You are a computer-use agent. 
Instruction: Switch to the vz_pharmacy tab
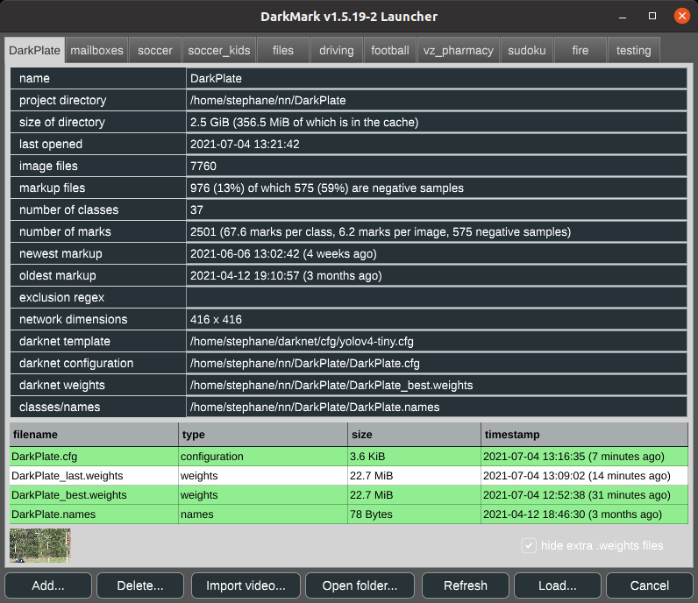pos(459,50)
